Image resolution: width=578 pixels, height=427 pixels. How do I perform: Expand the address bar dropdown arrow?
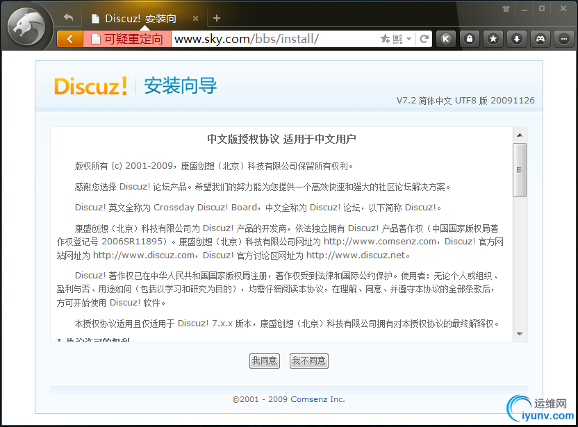(x=408, y=39)
